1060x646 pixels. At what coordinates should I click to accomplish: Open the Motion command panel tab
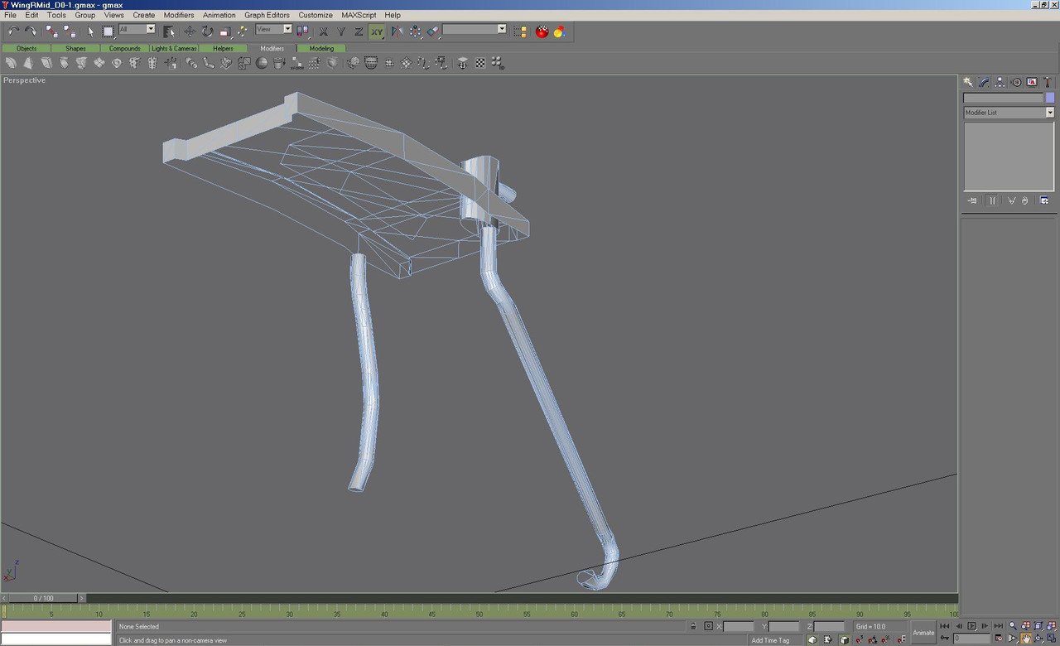point(1016,82)
